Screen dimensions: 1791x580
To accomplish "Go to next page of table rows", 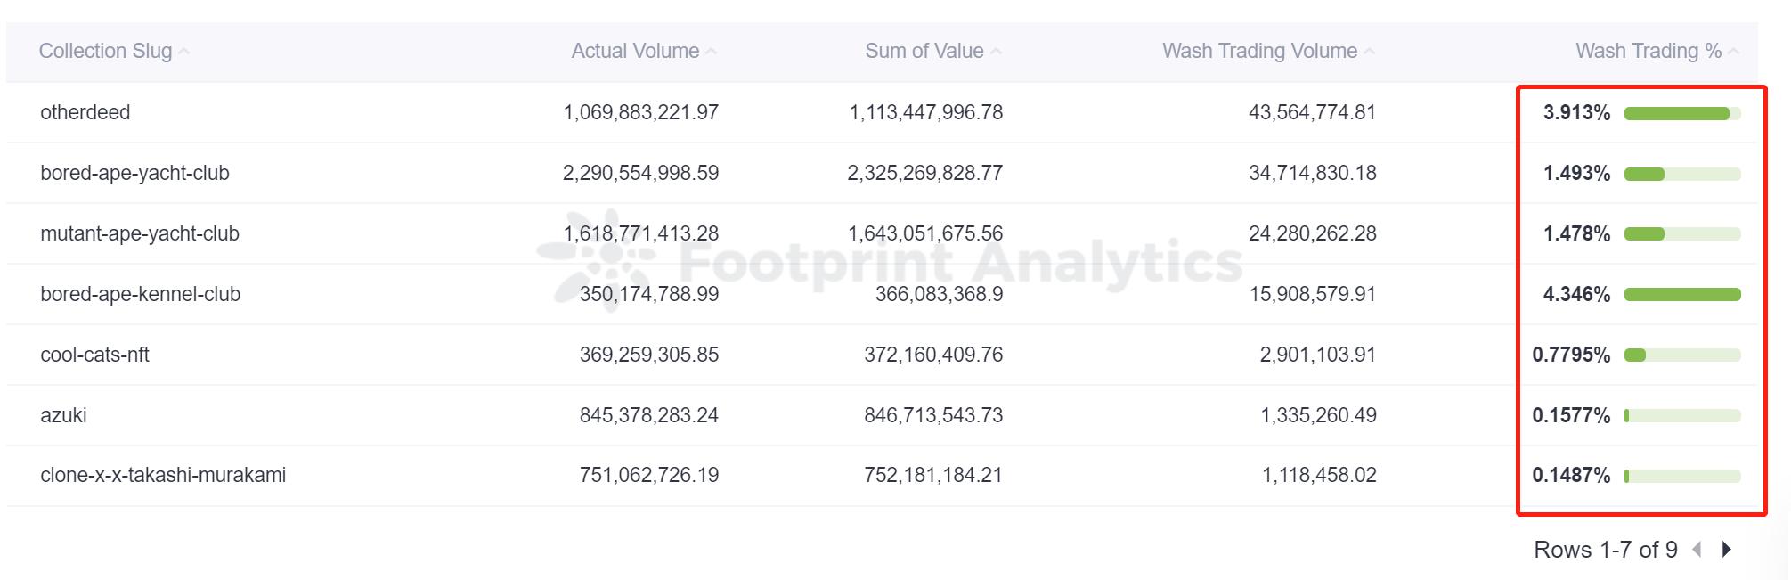I will [x=1727, y=550].
